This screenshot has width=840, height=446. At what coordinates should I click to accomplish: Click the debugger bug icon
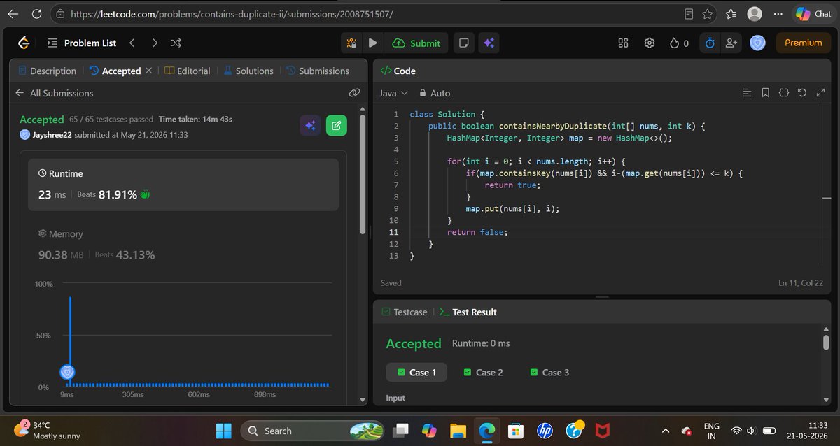[351, 43]
